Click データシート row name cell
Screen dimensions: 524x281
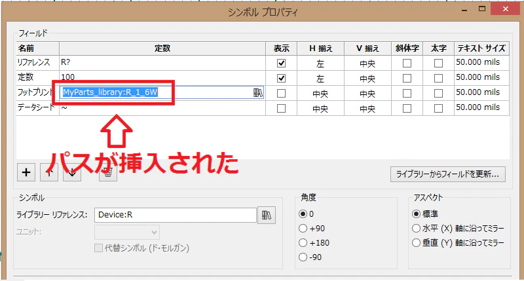click(x=38, y=107)
